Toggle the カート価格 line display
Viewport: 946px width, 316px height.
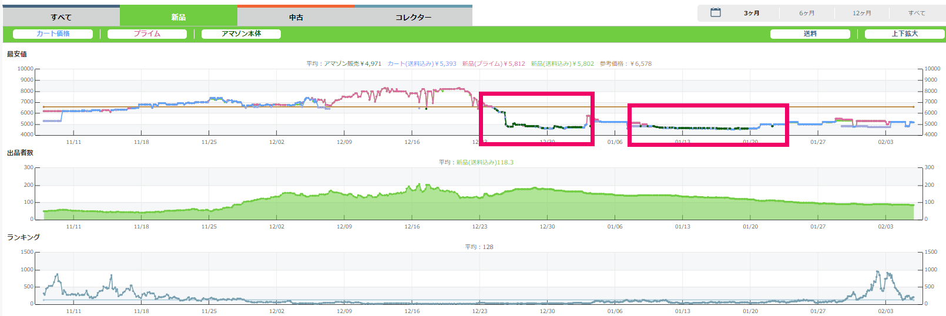point(53,33)
